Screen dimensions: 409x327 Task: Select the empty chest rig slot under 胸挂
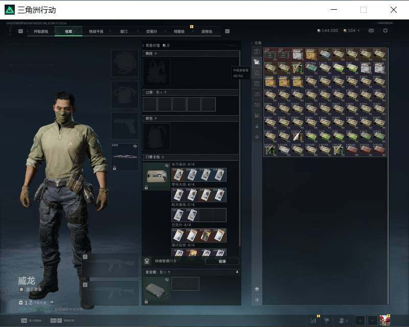[156, 72]
